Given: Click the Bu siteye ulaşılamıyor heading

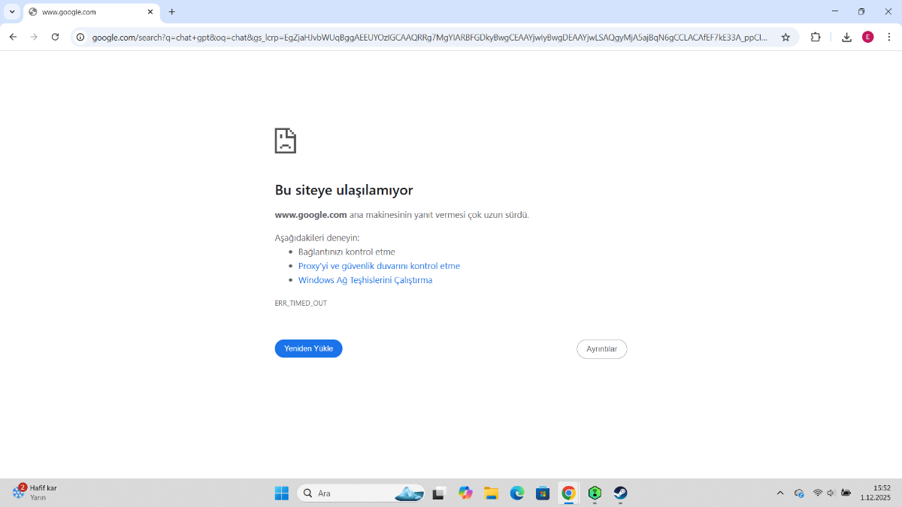Looking at the screenshot, I should (344, 190).
